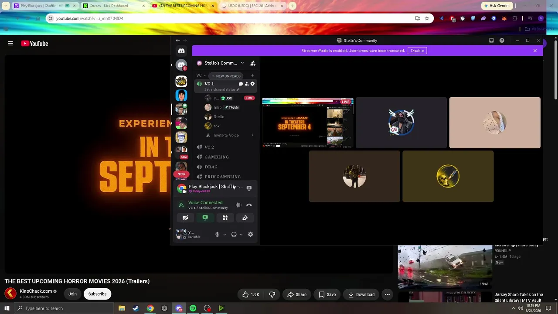Open Chrome extensions puzzle icon
This screenshot has width=558, height=314.
point(515,18)
